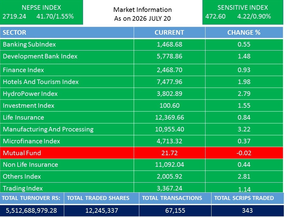
Task: Click the red Mutual Fund row
Action: coord(142,153)
